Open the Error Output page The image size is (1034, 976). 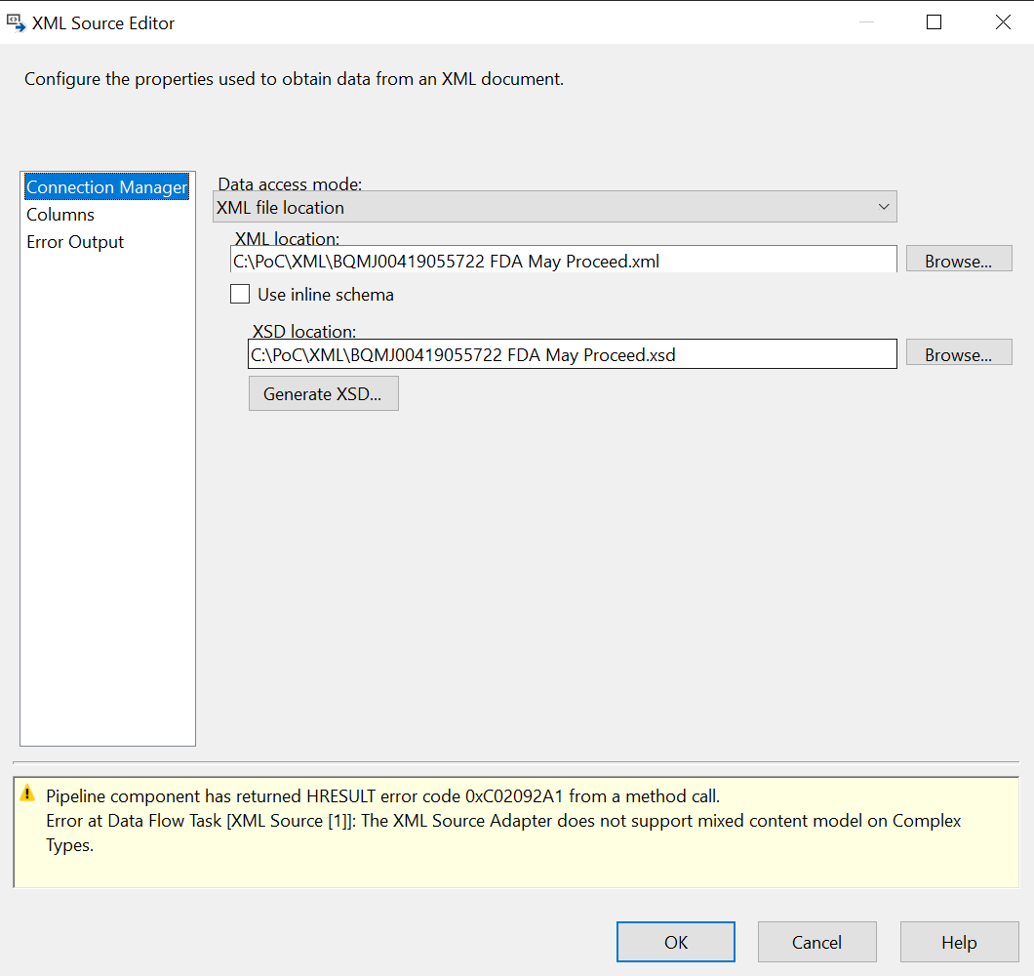tap(75, 242)
